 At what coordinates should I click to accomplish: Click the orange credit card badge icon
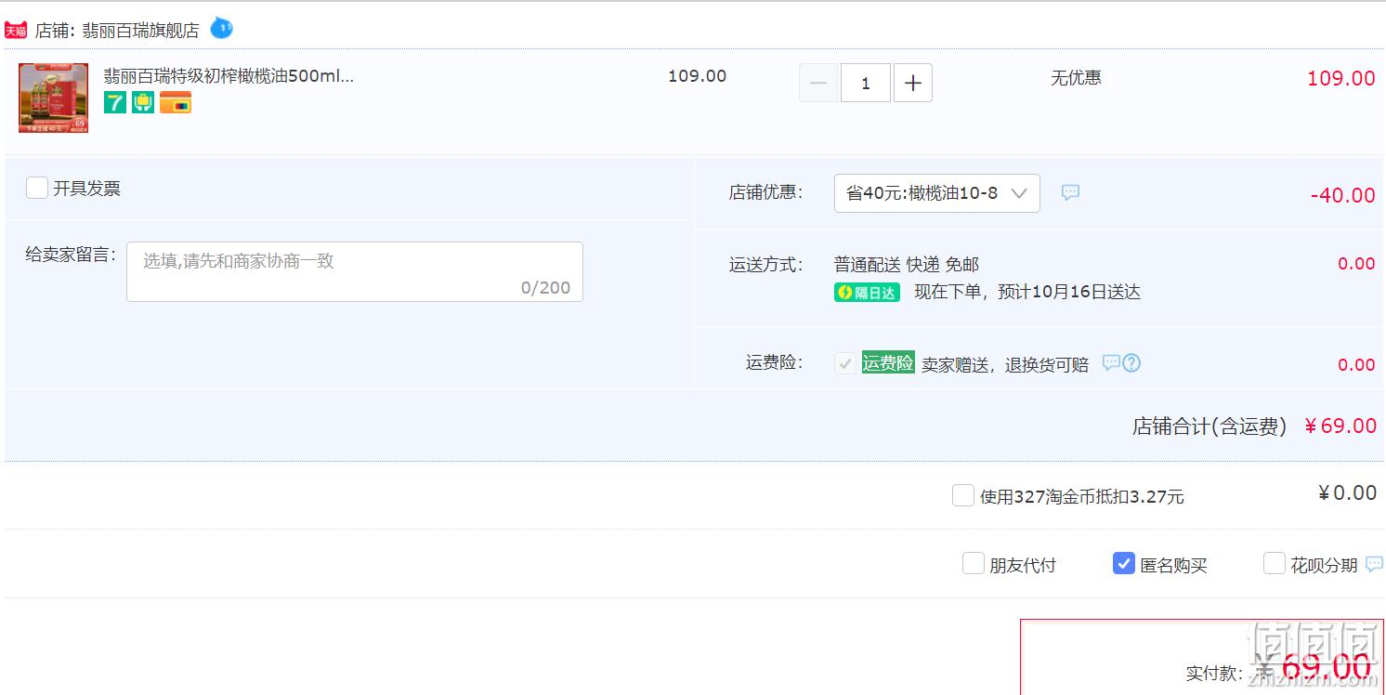click(176, 102)
